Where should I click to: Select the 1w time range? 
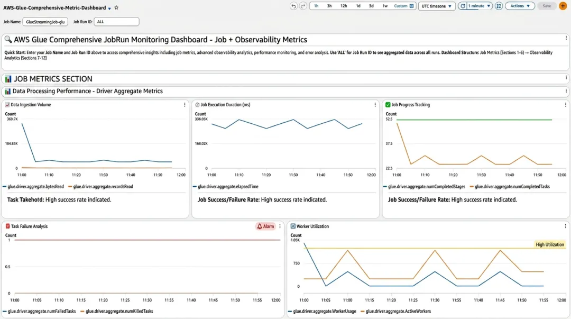coord(385,6)
